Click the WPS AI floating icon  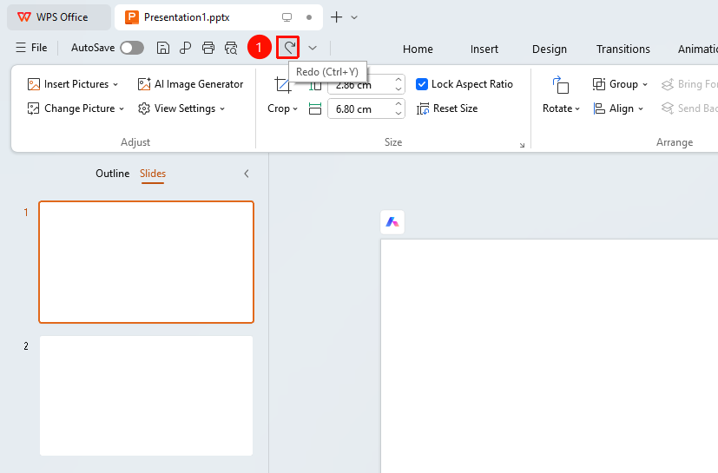392,222
